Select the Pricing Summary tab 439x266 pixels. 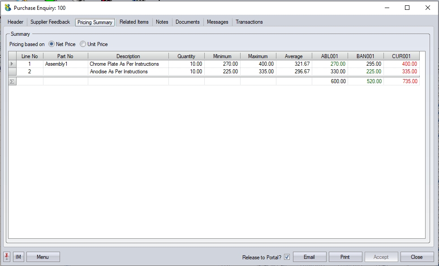tap(95, 22)
